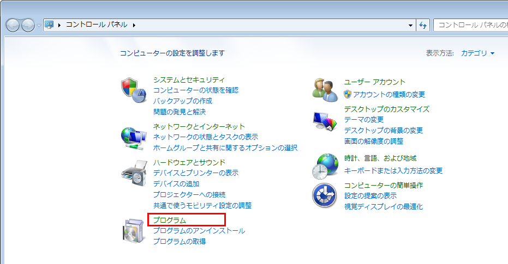Expand arrow after コントロール パネル breadcrumb
This screenshot has height=264, width=508.
coord(134,25)
